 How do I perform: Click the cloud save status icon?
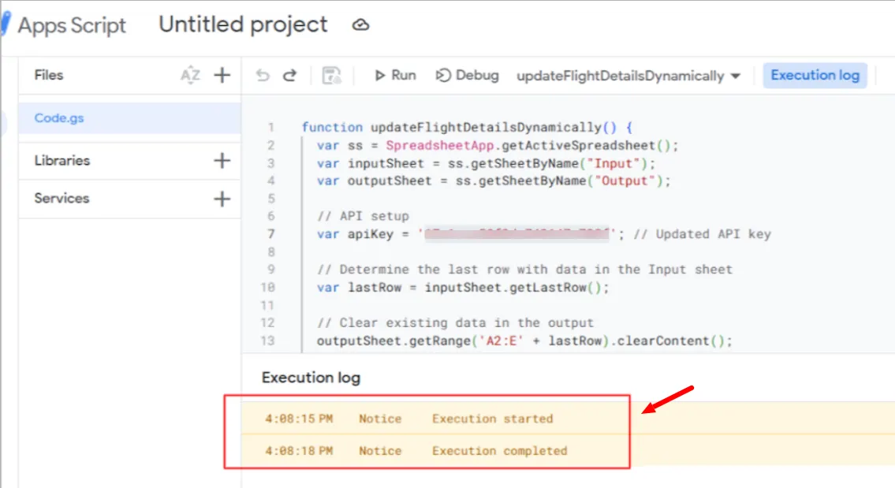click(360, 25)
